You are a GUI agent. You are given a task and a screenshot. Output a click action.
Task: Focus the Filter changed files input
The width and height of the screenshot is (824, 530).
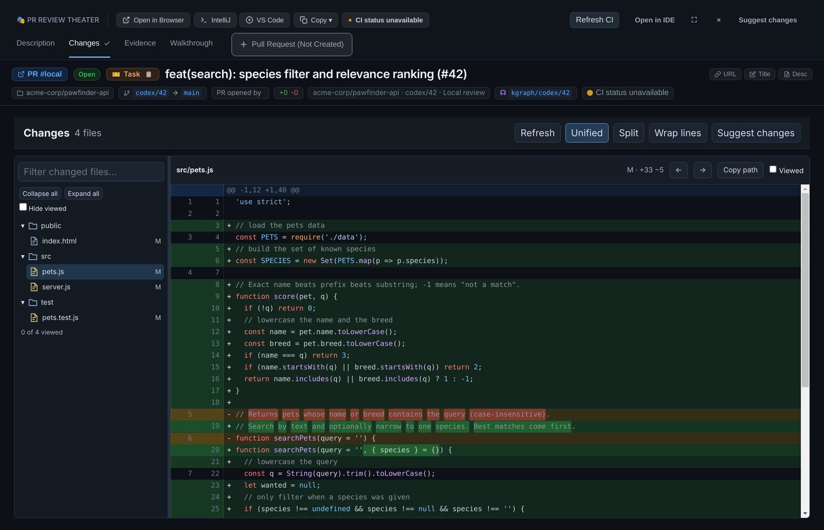pos(91,172)
